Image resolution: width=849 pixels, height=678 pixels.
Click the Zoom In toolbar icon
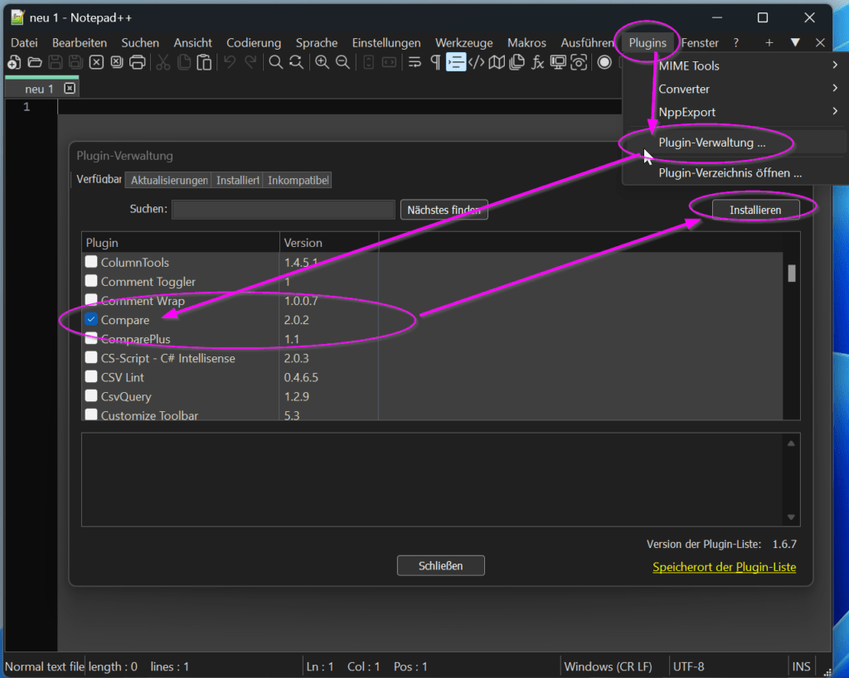tap(323, 62)
